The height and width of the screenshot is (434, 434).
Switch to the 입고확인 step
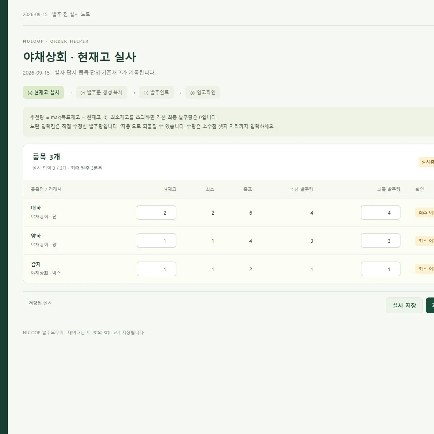point(203,92)
